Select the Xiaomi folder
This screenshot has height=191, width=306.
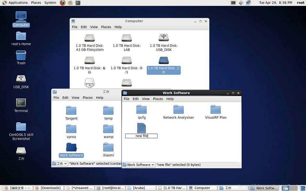tap(108, 150)
